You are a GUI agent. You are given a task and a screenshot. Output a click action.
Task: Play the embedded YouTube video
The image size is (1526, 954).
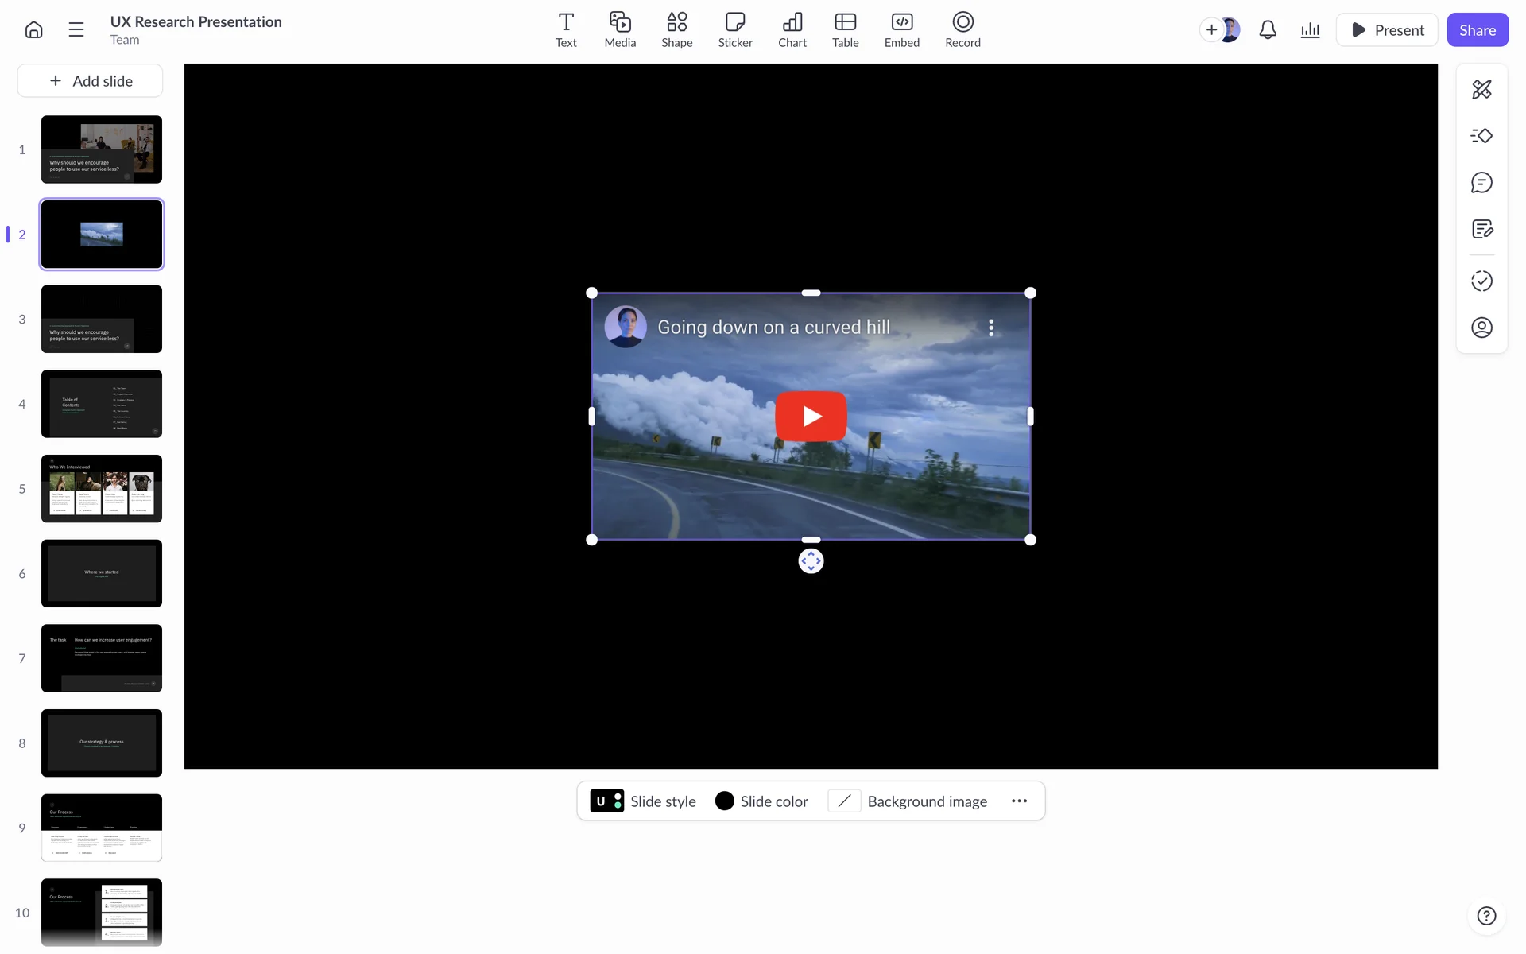click(811, 417)
